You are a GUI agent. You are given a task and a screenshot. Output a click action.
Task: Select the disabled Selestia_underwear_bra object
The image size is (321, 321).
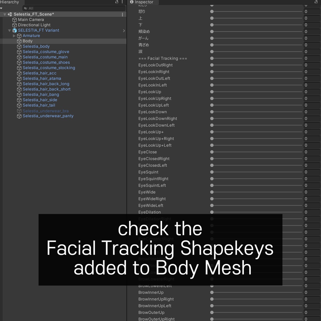coord(45,111)
